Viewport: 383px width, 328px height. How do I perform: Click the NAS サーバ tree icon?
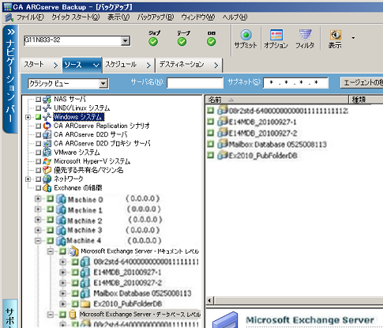(47, 100)
